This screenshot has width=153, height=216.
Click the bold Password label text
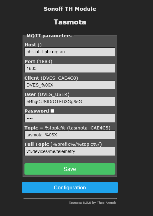pos(37,111)
